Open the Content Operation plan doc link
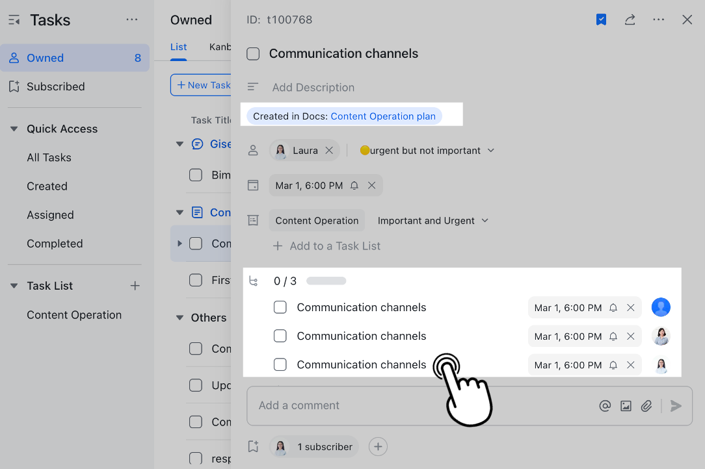 384,116
